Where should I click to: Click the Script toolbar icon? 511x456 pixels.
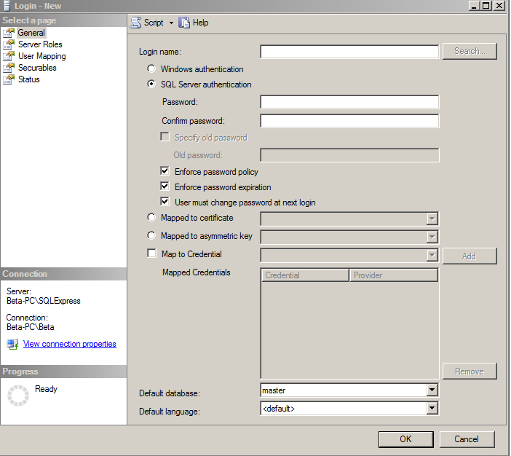pyautogui.click(x=135, y=23)
